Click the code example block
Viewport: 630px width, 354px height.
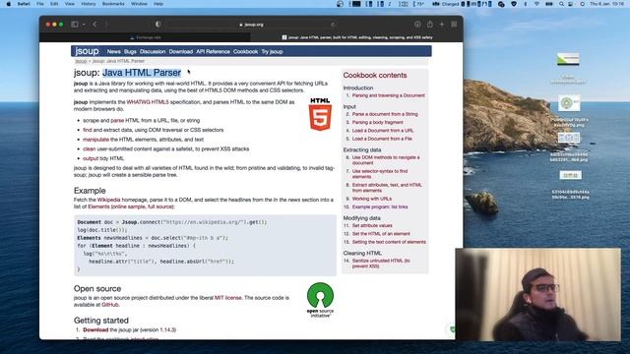(x=205, y=245)
